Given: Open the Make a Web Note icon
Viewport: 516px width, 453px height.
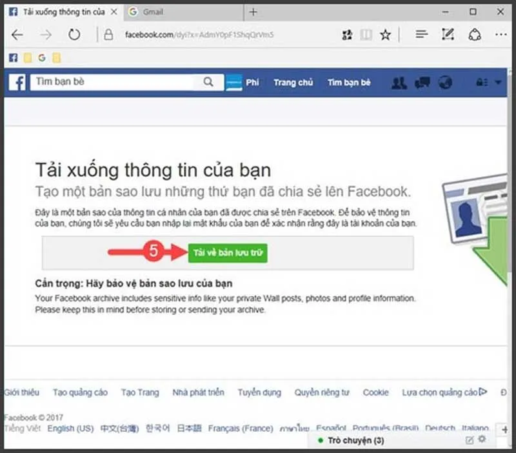Looking at the screenshot, I should (x=448, y=35).
